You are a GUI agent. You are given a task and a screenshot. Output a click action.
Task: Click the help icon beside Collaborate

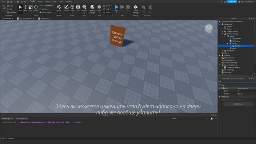[x=239, y=2]
